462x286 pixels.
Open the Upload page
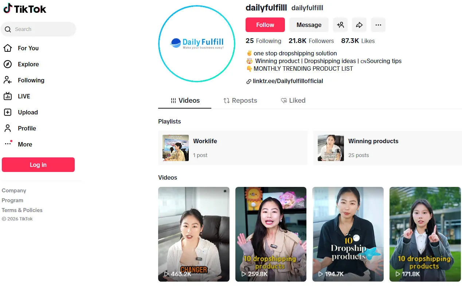click(27, 112)
